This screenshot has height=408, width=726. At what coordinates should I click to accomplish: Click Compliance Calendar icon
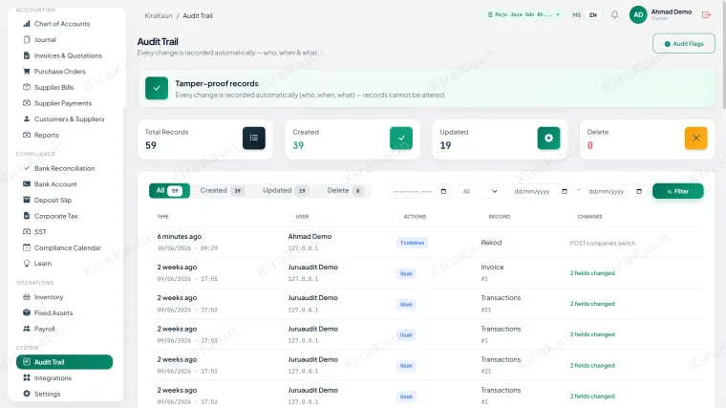click(27, 247)
